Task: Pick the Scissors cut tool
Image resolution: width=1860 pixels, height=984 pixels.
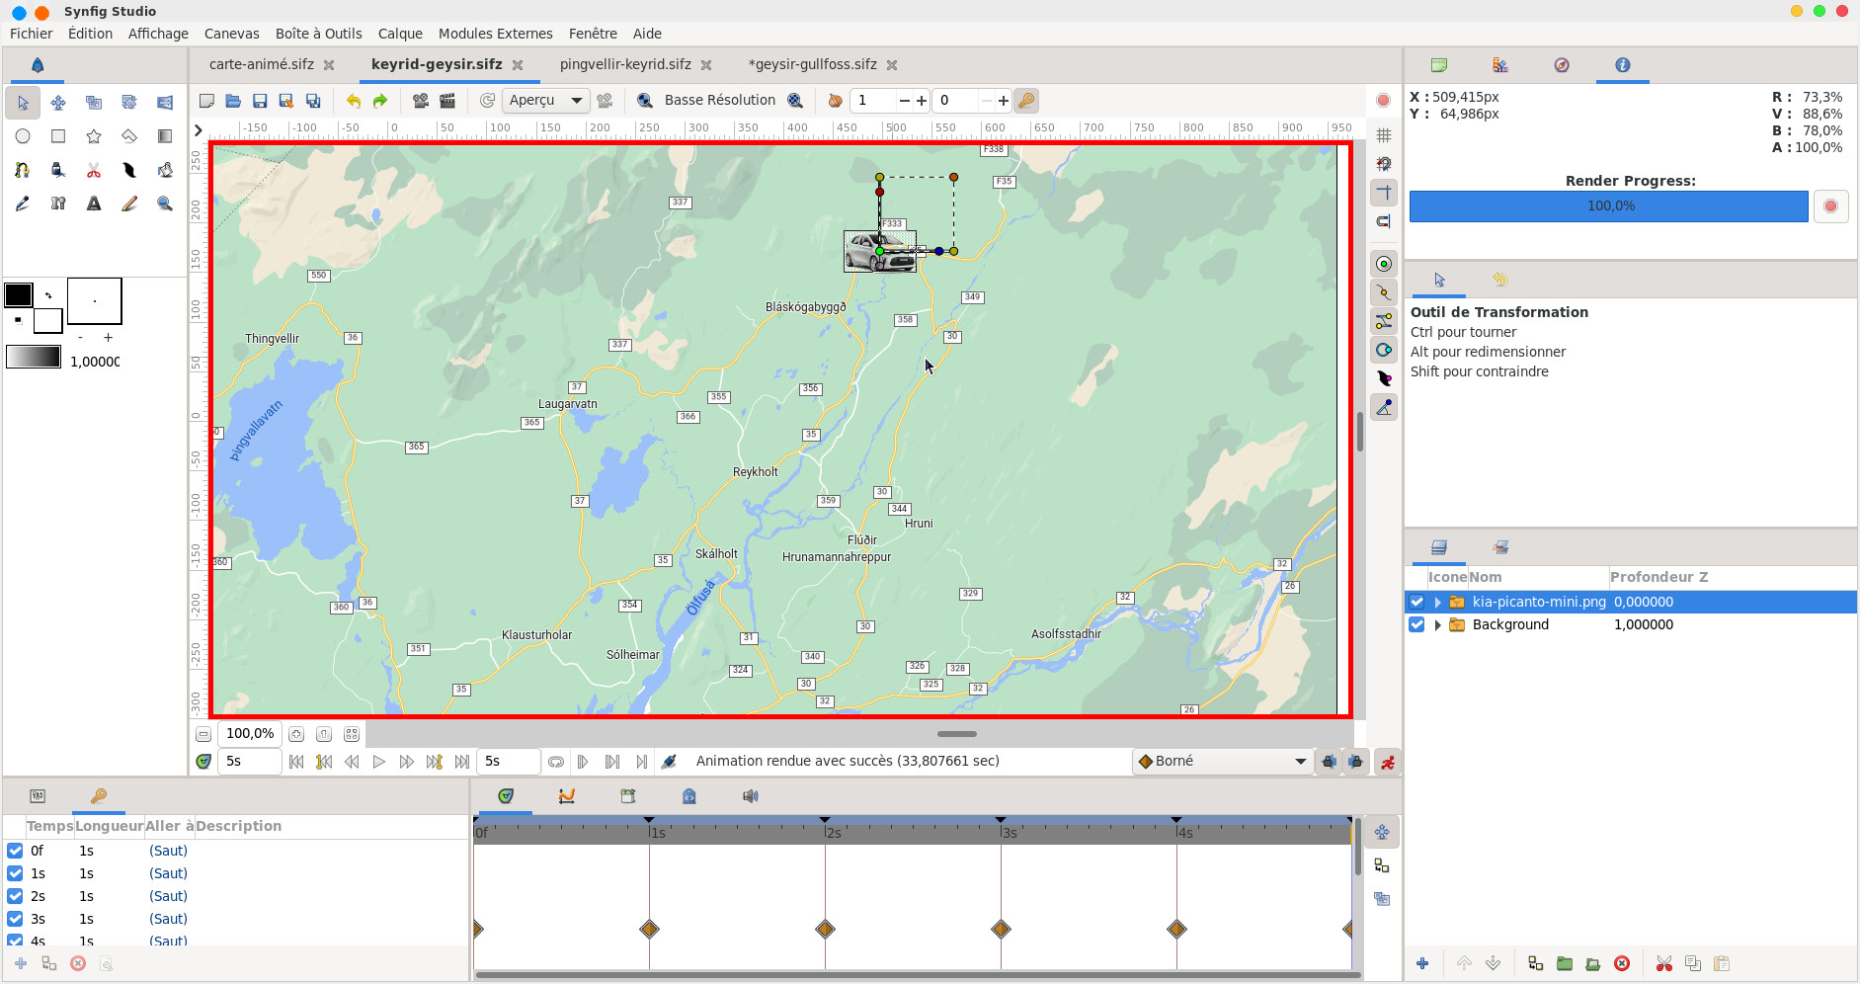Action: pyautogui.click(x=94, y=170)
